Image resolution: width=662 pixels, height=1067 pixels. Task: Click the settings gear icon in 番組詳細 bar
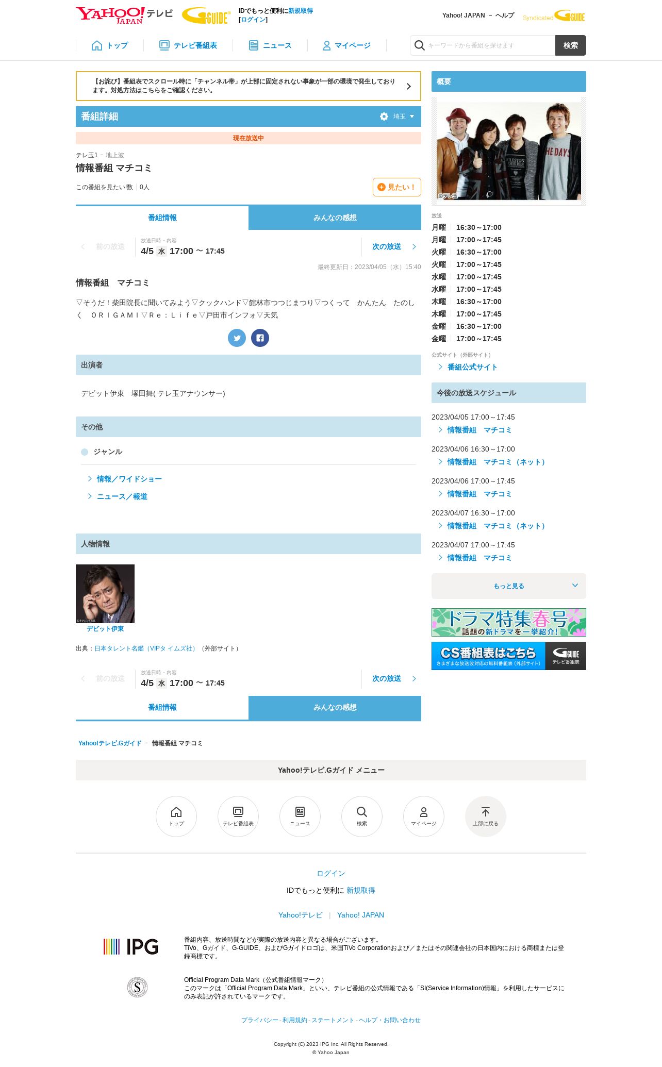(384, 116)
